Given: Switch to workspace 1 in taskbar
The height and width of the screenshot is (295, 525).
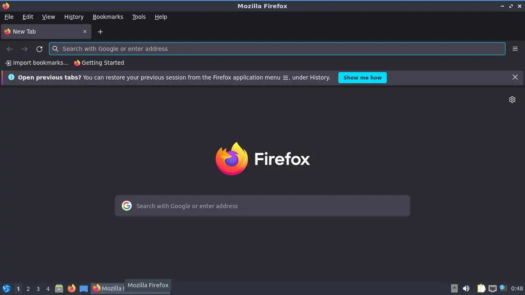Looking at the screenshot, I should [18, 289].
